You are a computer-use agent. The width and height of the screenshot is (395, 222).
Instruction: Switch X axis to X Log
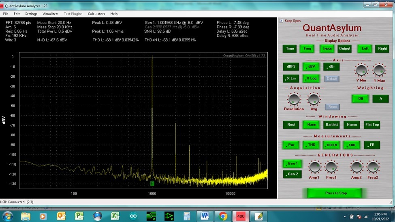311,78
